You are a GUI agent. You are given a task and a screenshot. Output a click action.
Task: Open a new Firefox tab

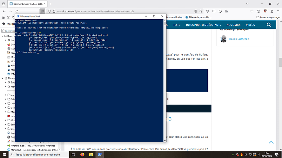click(51, 4)
